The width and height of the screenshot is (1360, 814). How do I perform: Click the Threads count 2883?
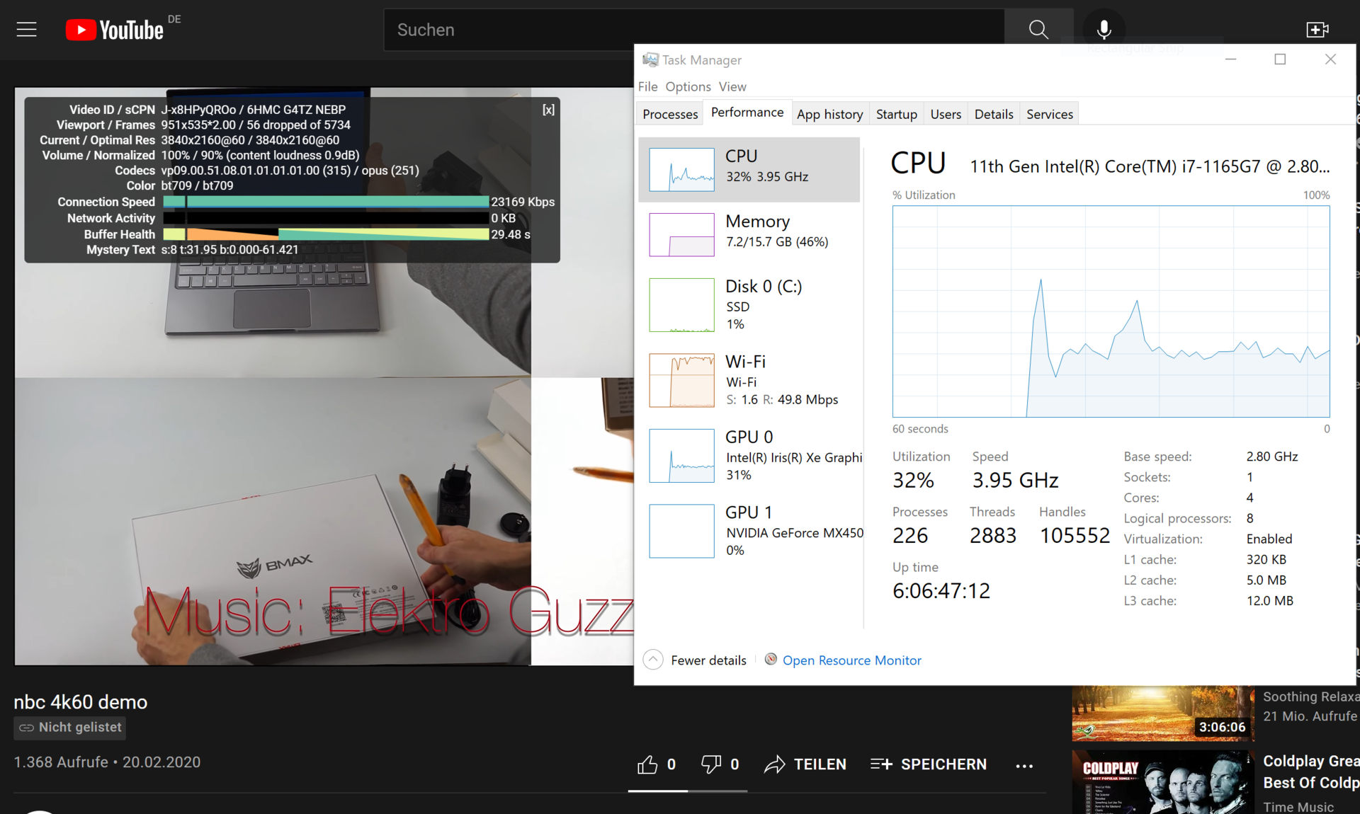click(992, 535)
